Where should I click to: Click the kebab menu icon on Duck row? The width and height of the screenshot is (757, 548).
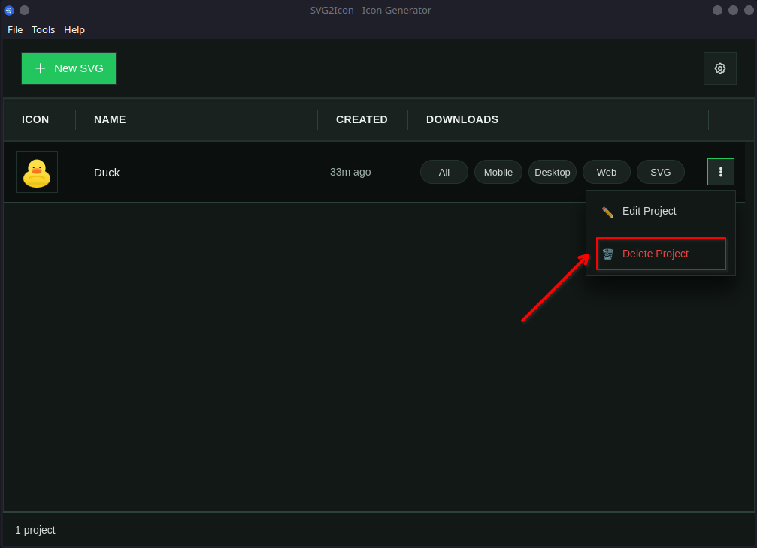(720, 172)
